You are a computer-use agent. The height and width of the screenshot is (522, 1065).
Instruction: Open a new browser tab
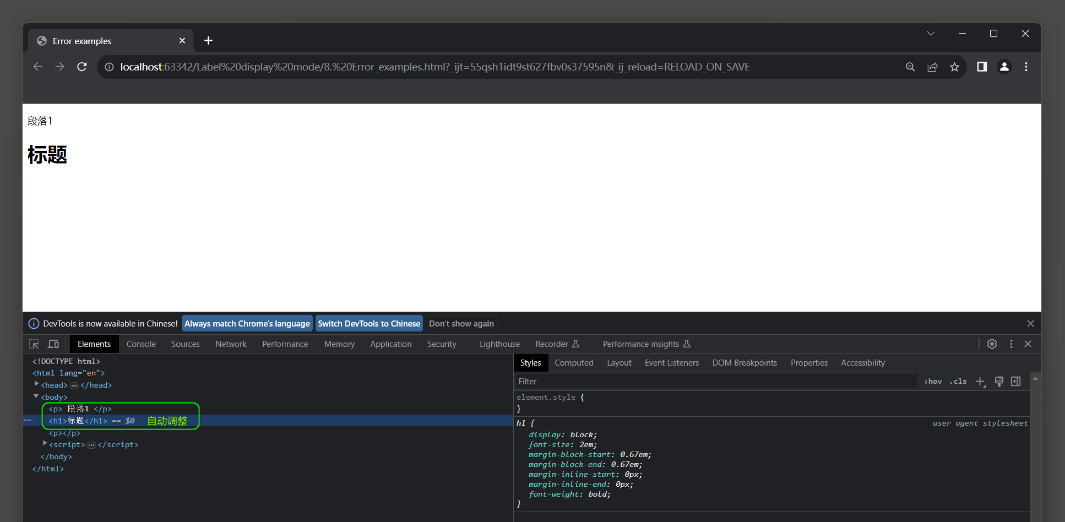click(208, 41)
